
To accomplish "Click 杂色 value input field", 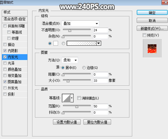I will 101,36.
